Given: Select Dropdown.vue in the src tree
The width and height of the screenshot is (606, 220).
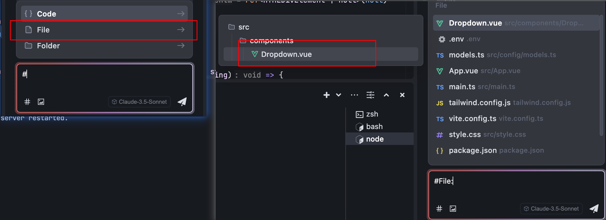Looking at the screenshot, I should [286, 54].
